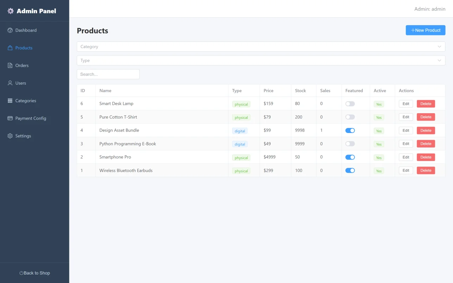453x283 pixels.
Task: Delete the Smartphone Pro product
Action: coord(426,157)
